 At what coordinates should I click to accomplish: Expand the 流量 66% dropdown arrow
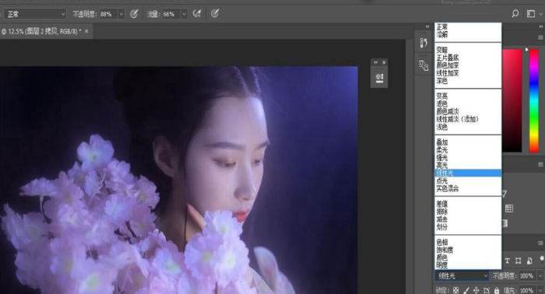tap(185, 14)
